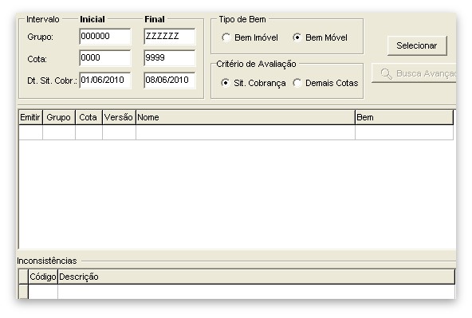The image size is (472, 318).
Task: Click the Inconsistências section label
Action: (47, 261)
